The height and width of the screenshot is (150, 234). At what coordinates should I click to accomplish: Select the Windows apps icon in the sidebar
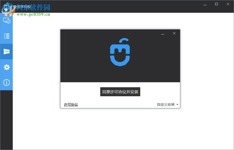click(6, 51)
